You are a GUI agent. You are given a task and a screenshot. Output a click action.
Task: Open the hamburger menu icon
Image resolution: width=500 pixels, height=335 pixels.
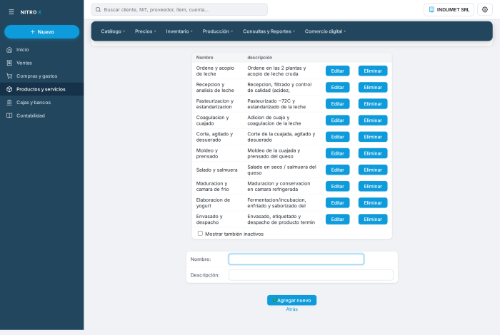(11, 12)
